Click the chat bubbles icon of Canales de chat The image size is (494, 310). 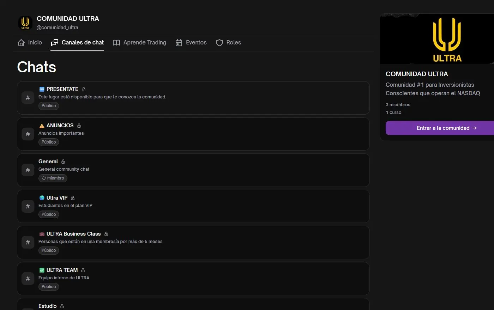click(x=55, y=43)
